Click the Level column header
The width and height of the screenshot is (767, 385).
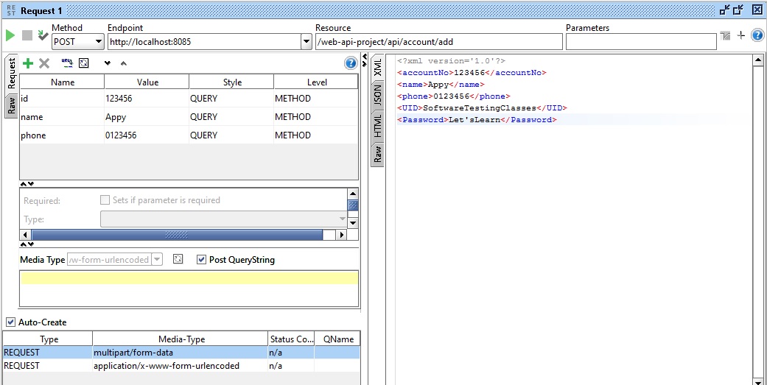pos(317,82)
